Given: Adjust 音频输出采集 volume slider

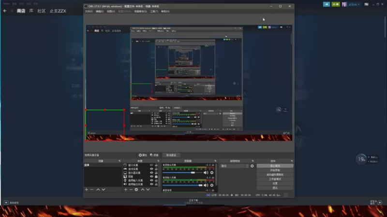Looking at the screenshot, I should [x=182, y=173].
